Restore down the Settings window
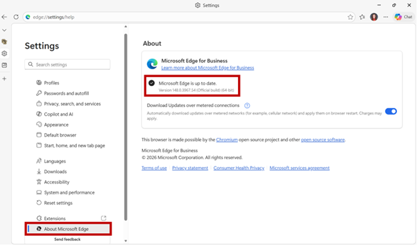The image size is (417, 249). (x=394, y=5)
